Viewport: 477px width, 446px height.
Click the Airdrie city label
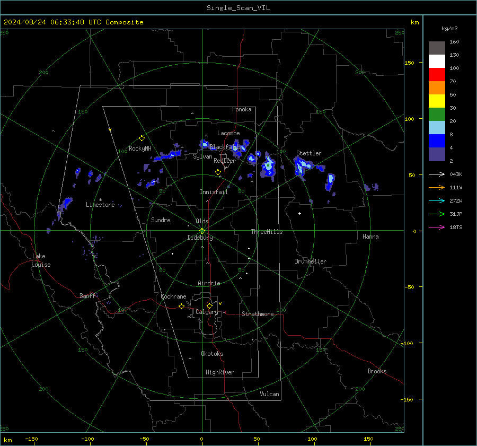(209, 283)
